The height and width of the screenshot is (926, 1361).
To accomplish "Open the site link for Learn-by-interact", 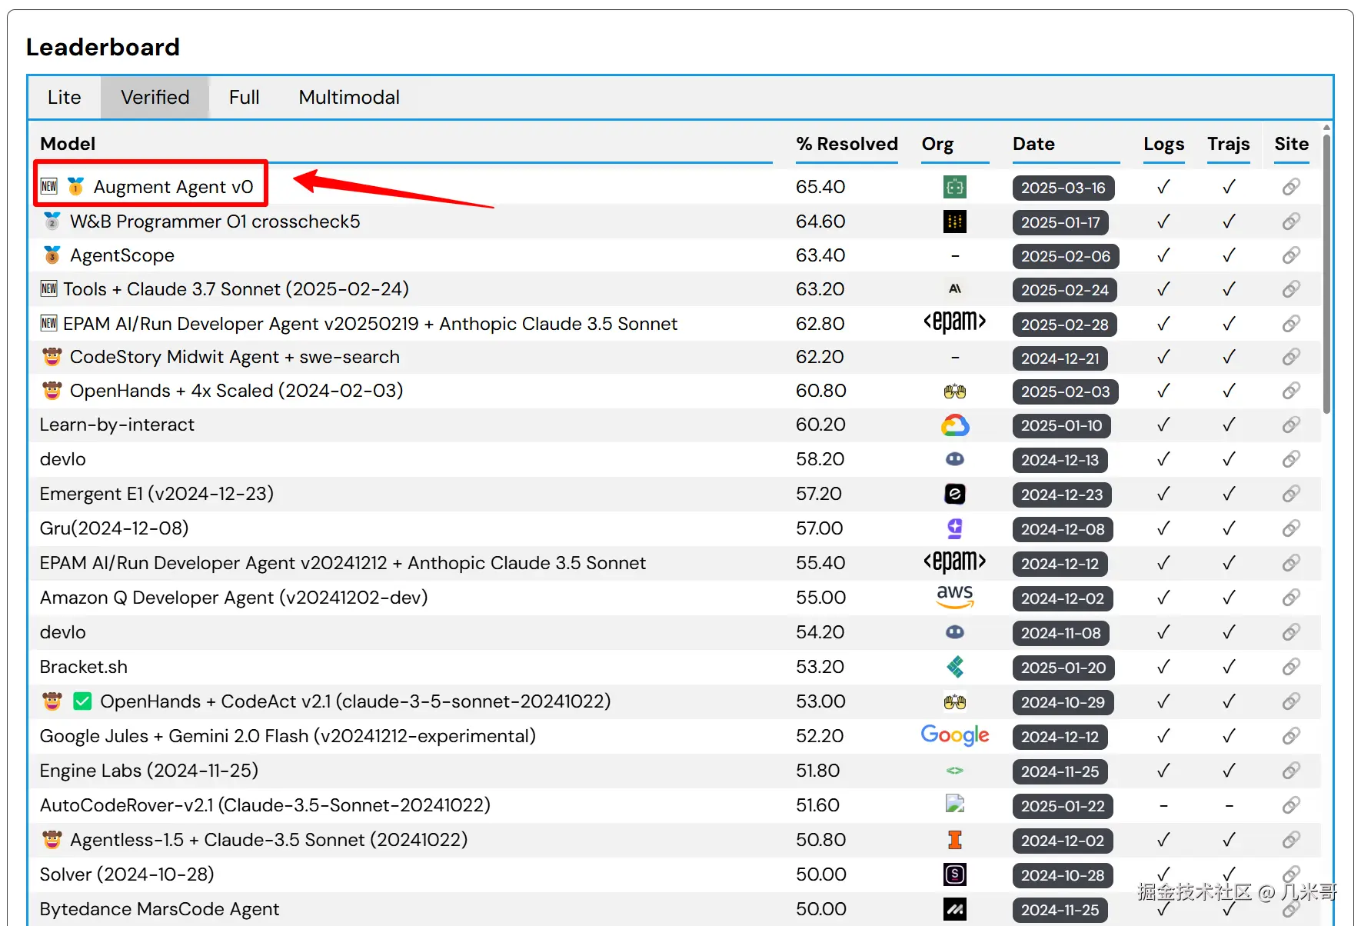I will coord(1291,425).
